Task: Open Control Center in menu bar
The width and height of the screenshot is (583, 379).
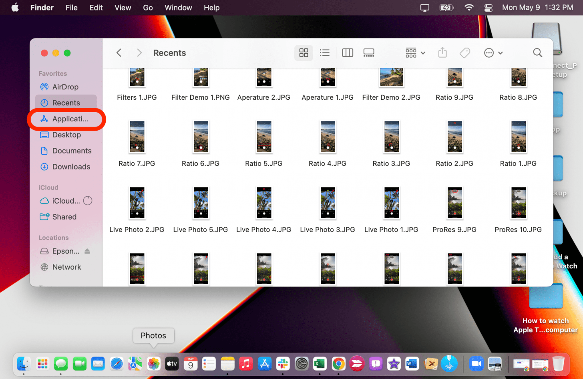Action: (x=489, y=8)
